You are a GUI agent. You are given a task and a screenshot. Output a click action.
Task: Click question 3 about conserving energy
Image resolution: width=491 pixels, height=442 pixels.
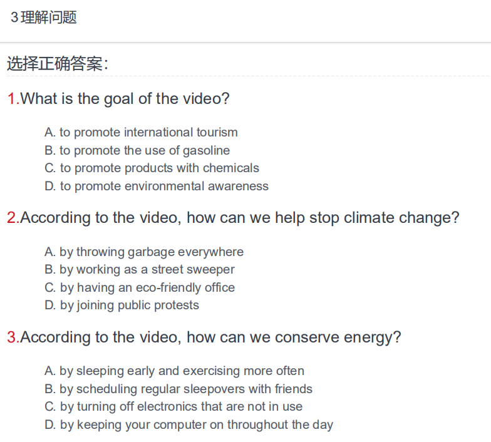pyautogui.click(x=204, y=337)
